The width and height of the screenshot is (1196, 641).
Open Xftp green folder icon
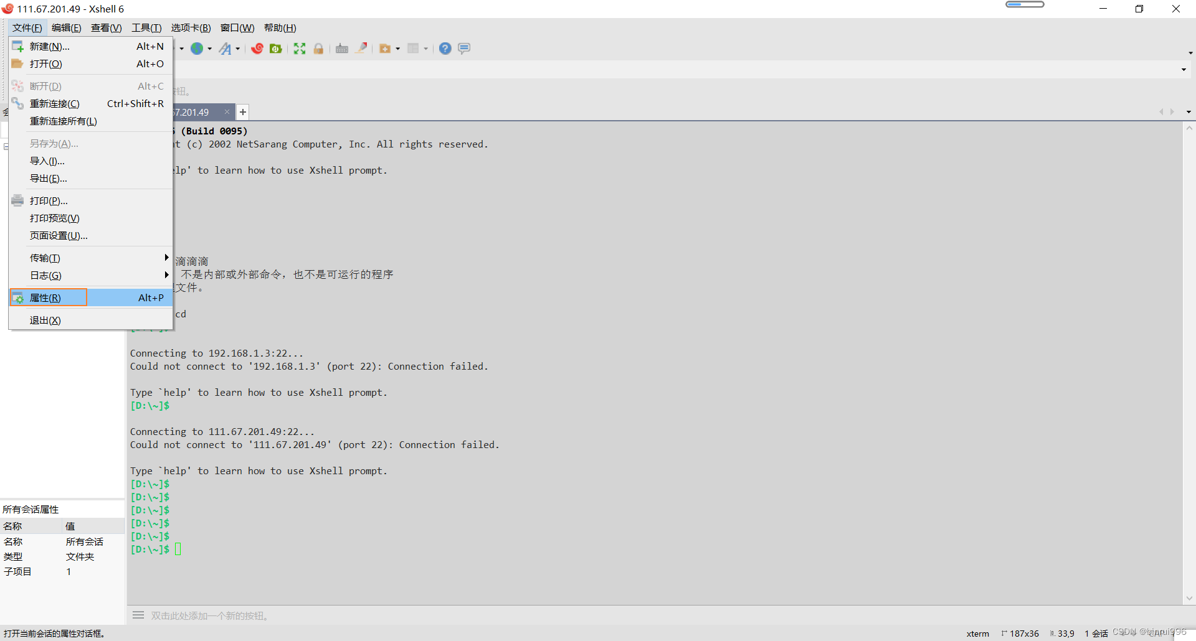click(x=276, y=49)
